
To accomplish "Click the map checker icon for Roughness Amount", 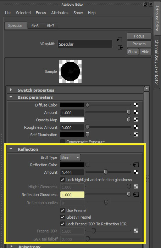I will 136,127.
